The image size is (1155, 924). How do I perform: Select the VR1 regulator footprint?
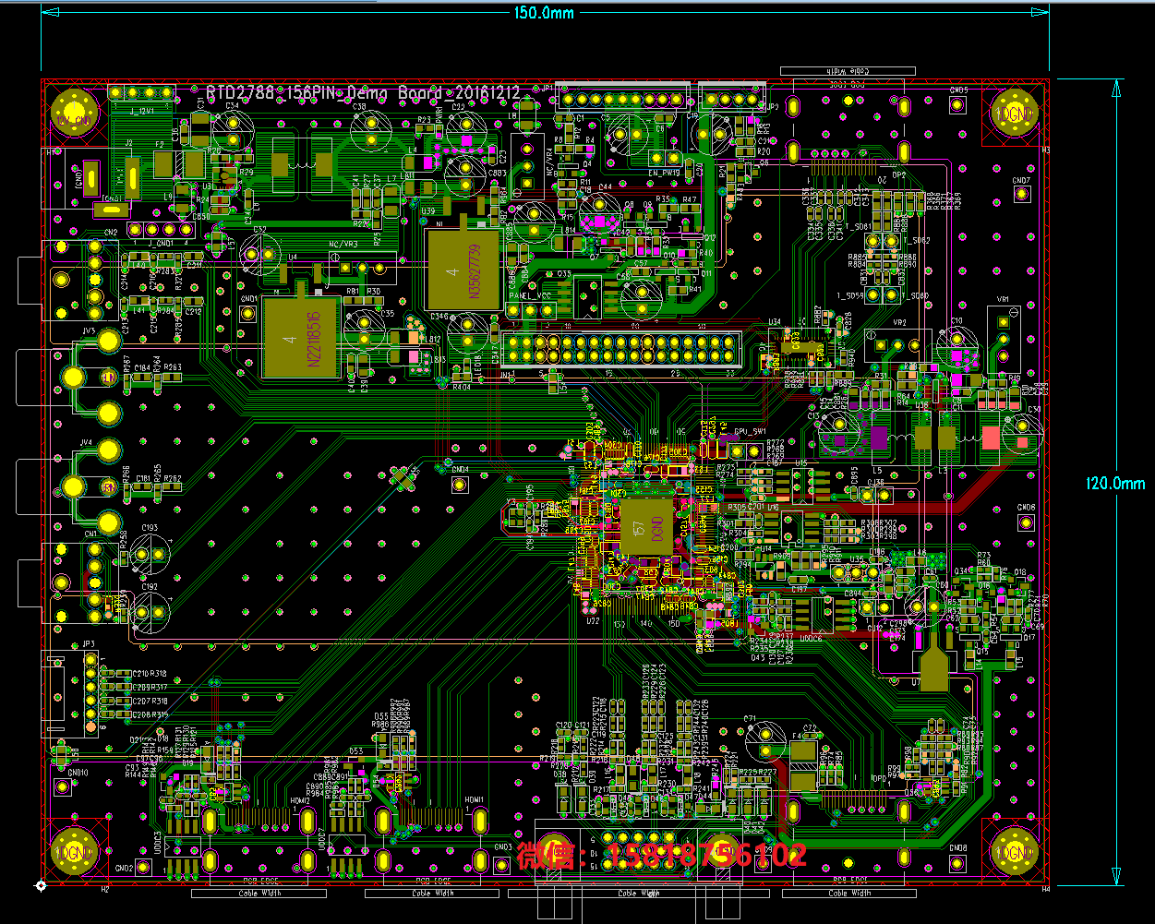(1004, 340)
